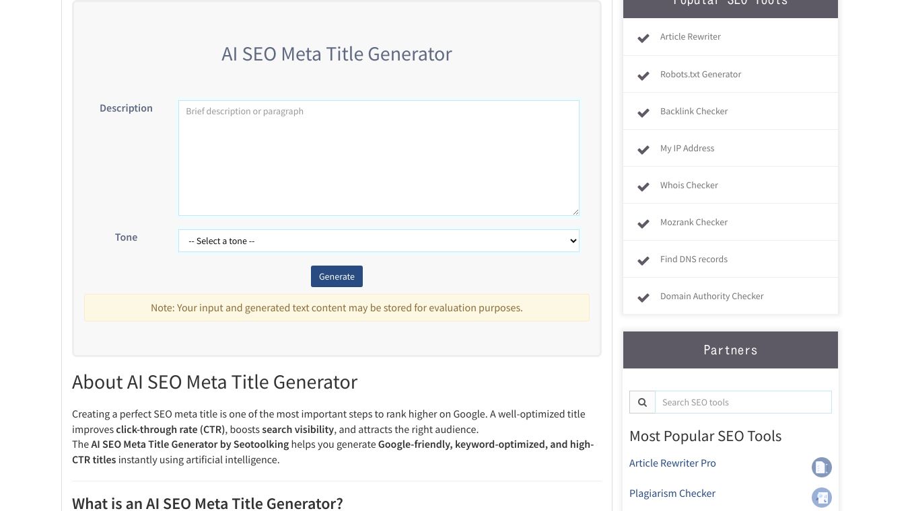Image resolution: width=910 pixels, height=511 pixels.
Task: Click the checkmark icon beside Whois Checker
Action: 643,186
